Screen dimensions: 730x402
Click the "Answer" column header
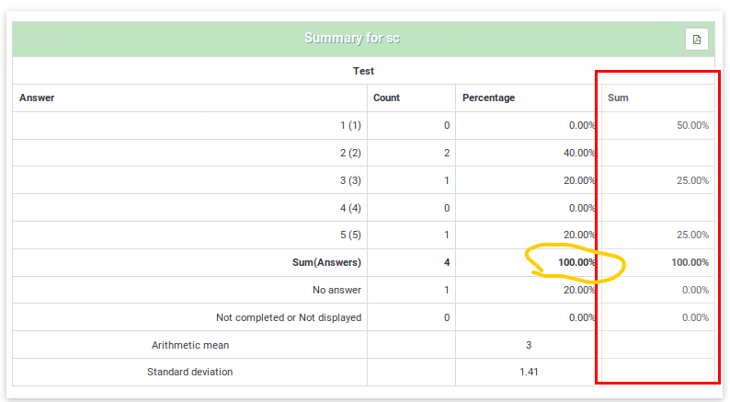[x=37, y=98]
